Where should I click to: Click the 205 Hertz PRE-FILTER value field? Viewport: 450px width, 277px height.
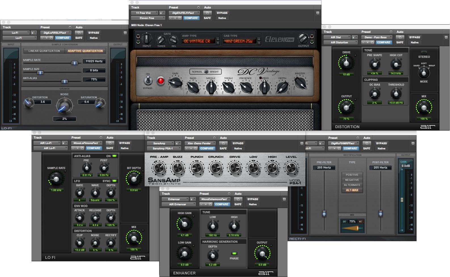pyautogui.click(x=324, y=168)
